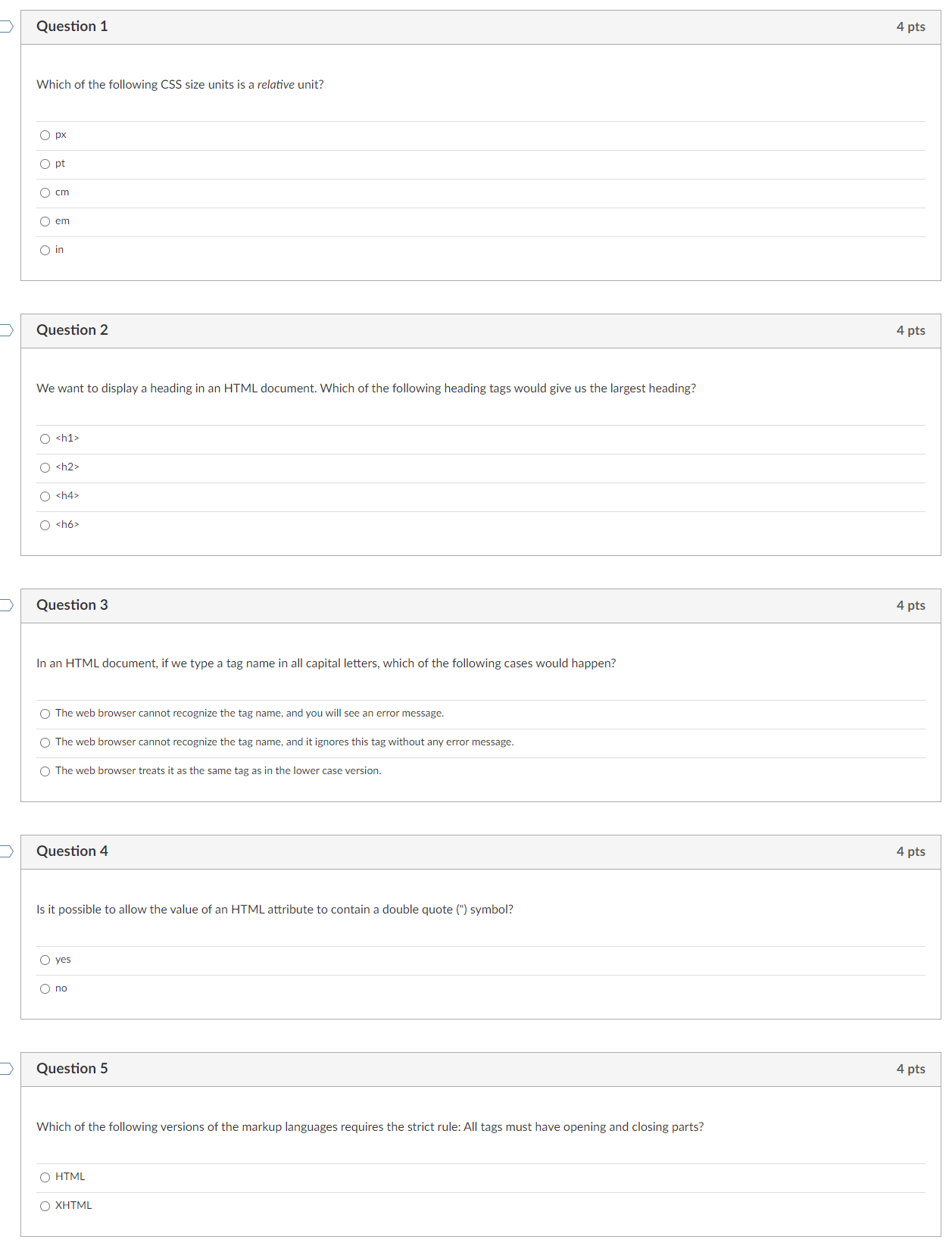Select the "ignores this tag" option

tap(45, 742)
